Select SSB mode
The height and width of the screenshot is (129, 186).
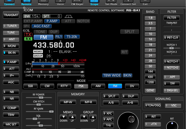(x=30, y=86)
